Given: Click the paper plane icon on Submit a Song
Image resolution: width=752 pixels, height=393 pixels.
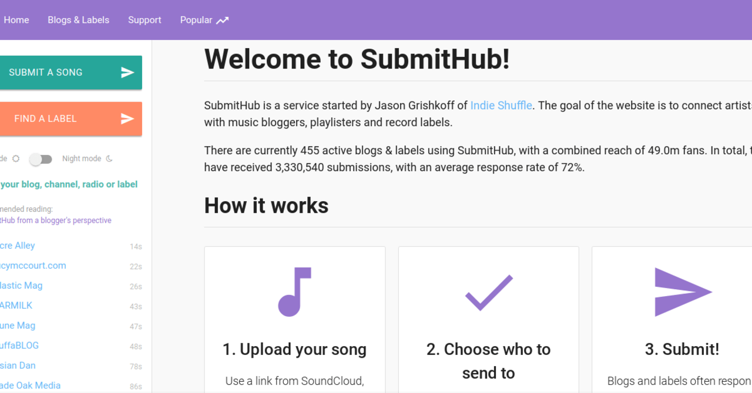Looking at the screenshot, I should 127,72.
